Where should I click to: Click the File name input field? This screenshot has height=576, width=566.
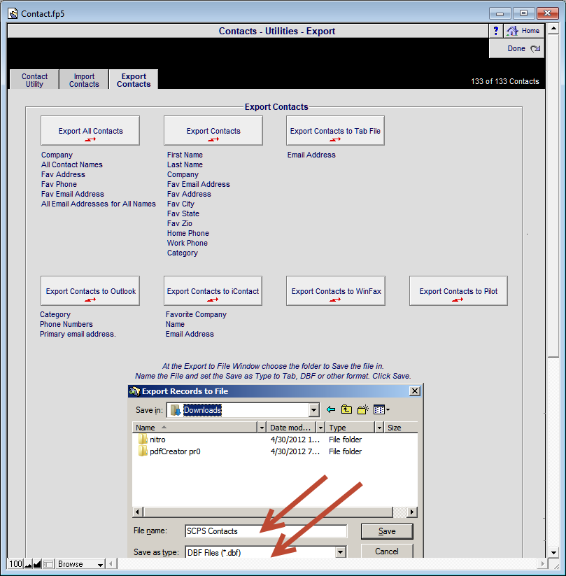pyautogui.click(x=266, y=531)
